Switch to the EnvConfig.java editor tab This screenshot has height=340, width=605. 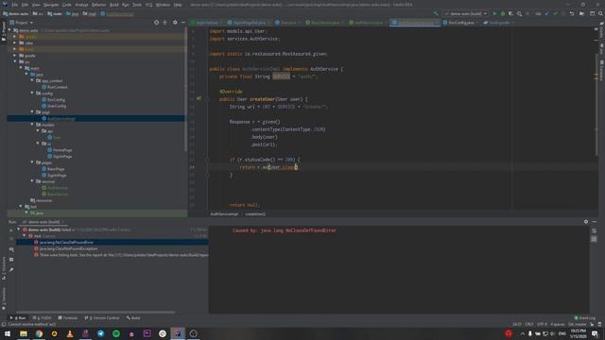coord(460,23)
